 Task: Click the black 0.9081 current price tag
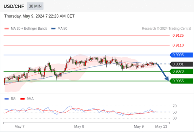click(x=181, y=64)
